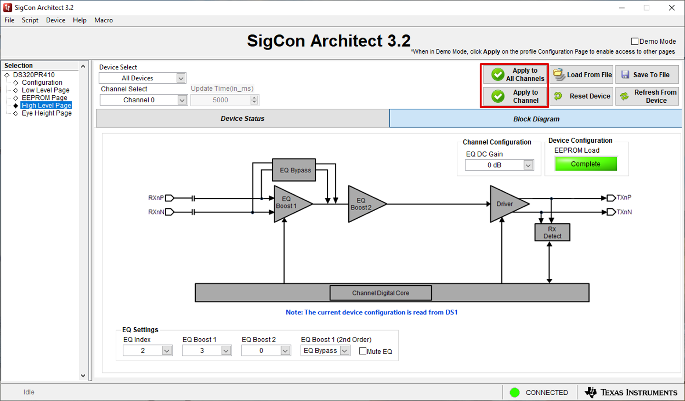The image size is (685, 401).
Task: Open the EQ Boost 1 value dropdown
Action: 225,351
